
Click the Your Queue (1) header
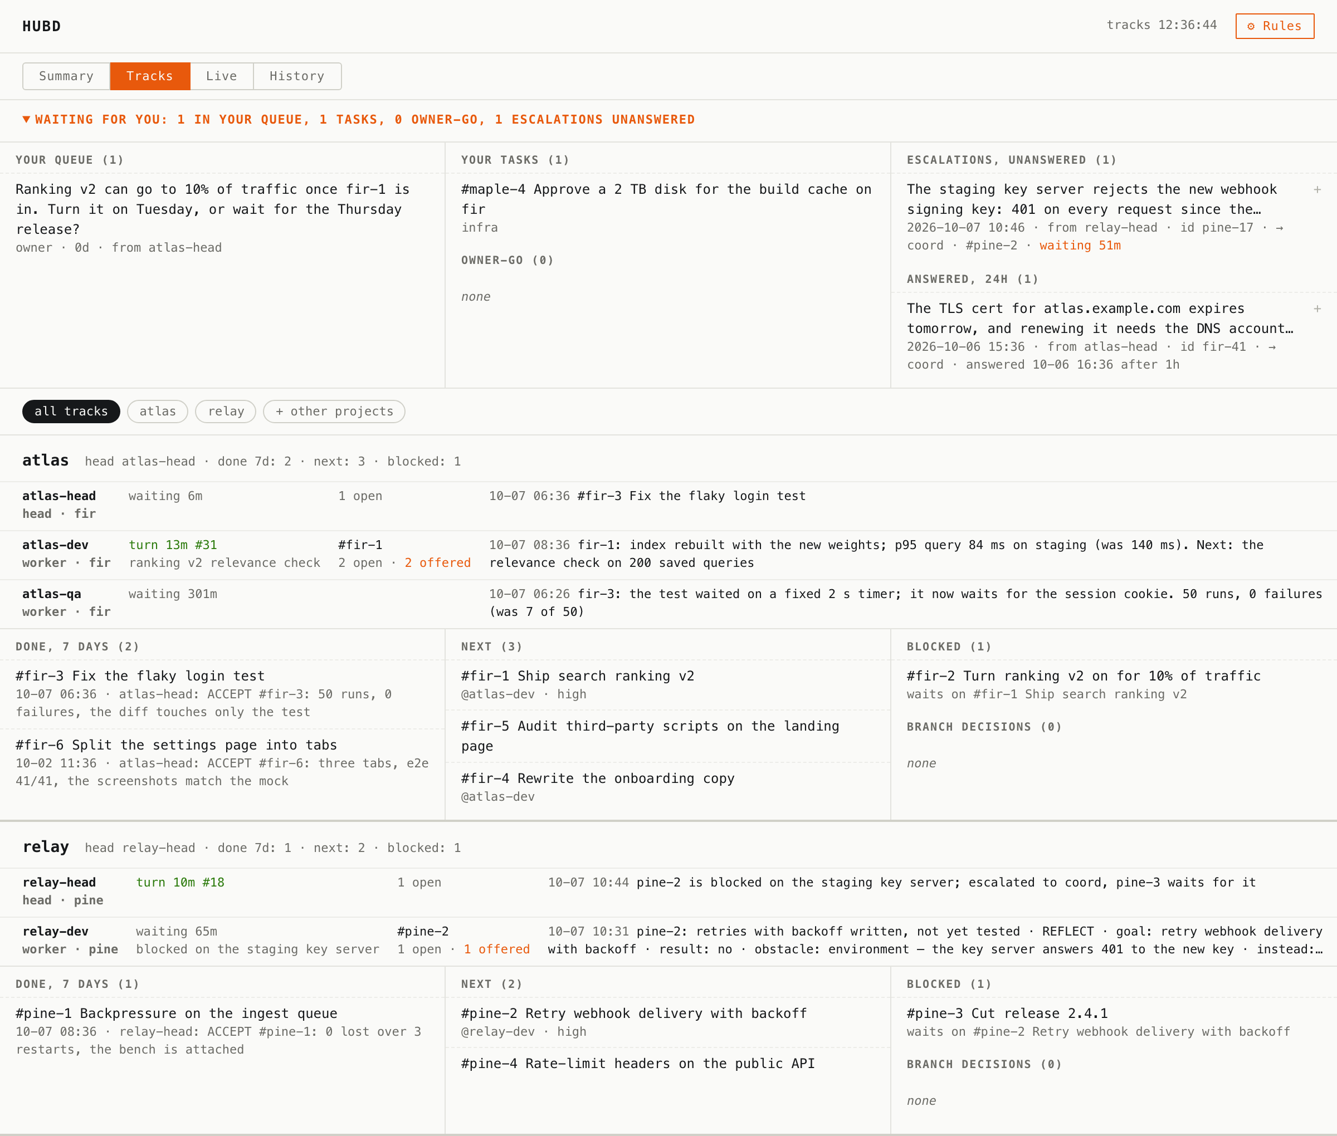[x=70, y=160]
